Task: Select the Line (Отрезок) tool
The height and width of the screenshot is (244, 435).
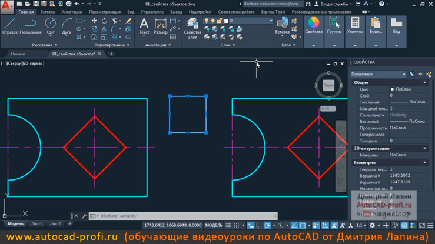Action: (9, 26)
